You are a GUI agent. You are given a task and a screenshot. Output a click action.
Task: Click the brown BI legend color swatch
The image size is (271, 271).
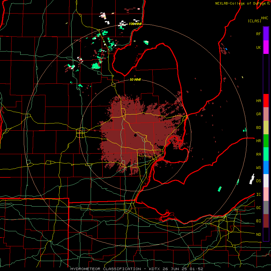click(x=266, y=221)
